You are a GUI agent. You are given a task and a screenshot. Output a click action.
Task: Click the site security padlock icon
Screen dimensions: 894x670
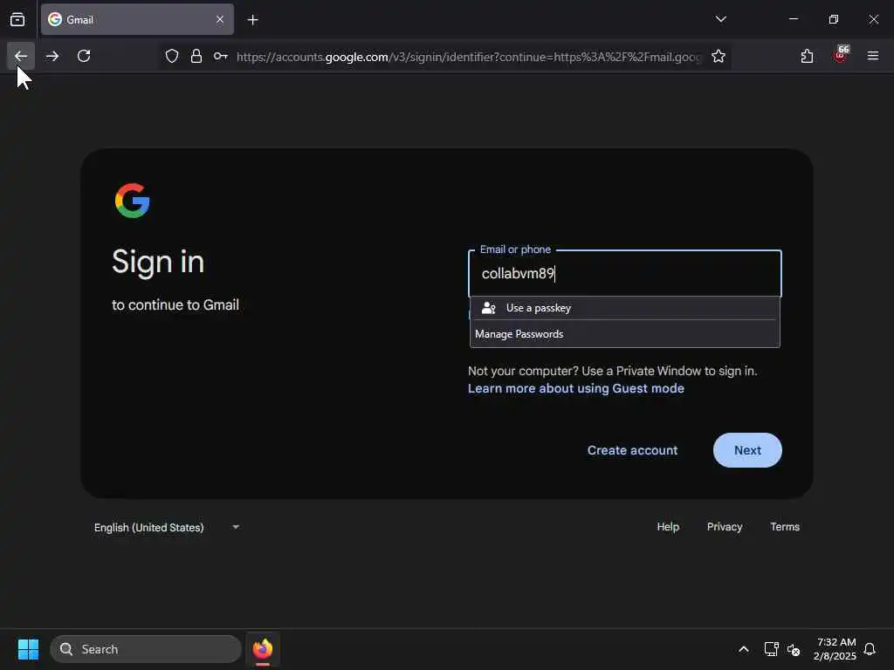(x=196, y=56)
